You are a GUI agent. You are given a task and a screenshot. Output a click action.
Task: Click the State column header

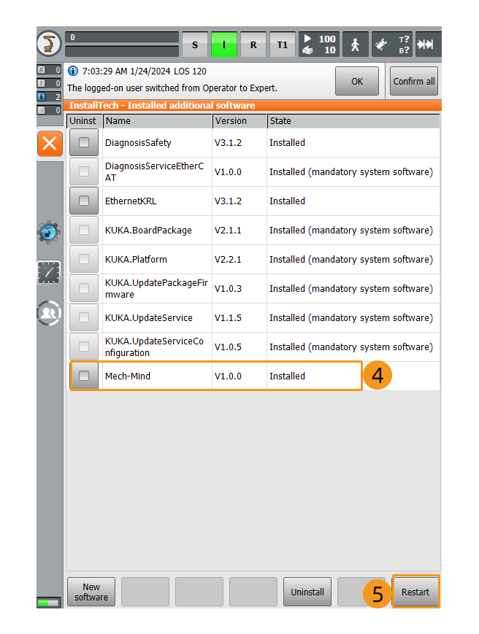(x=353, y=121)
